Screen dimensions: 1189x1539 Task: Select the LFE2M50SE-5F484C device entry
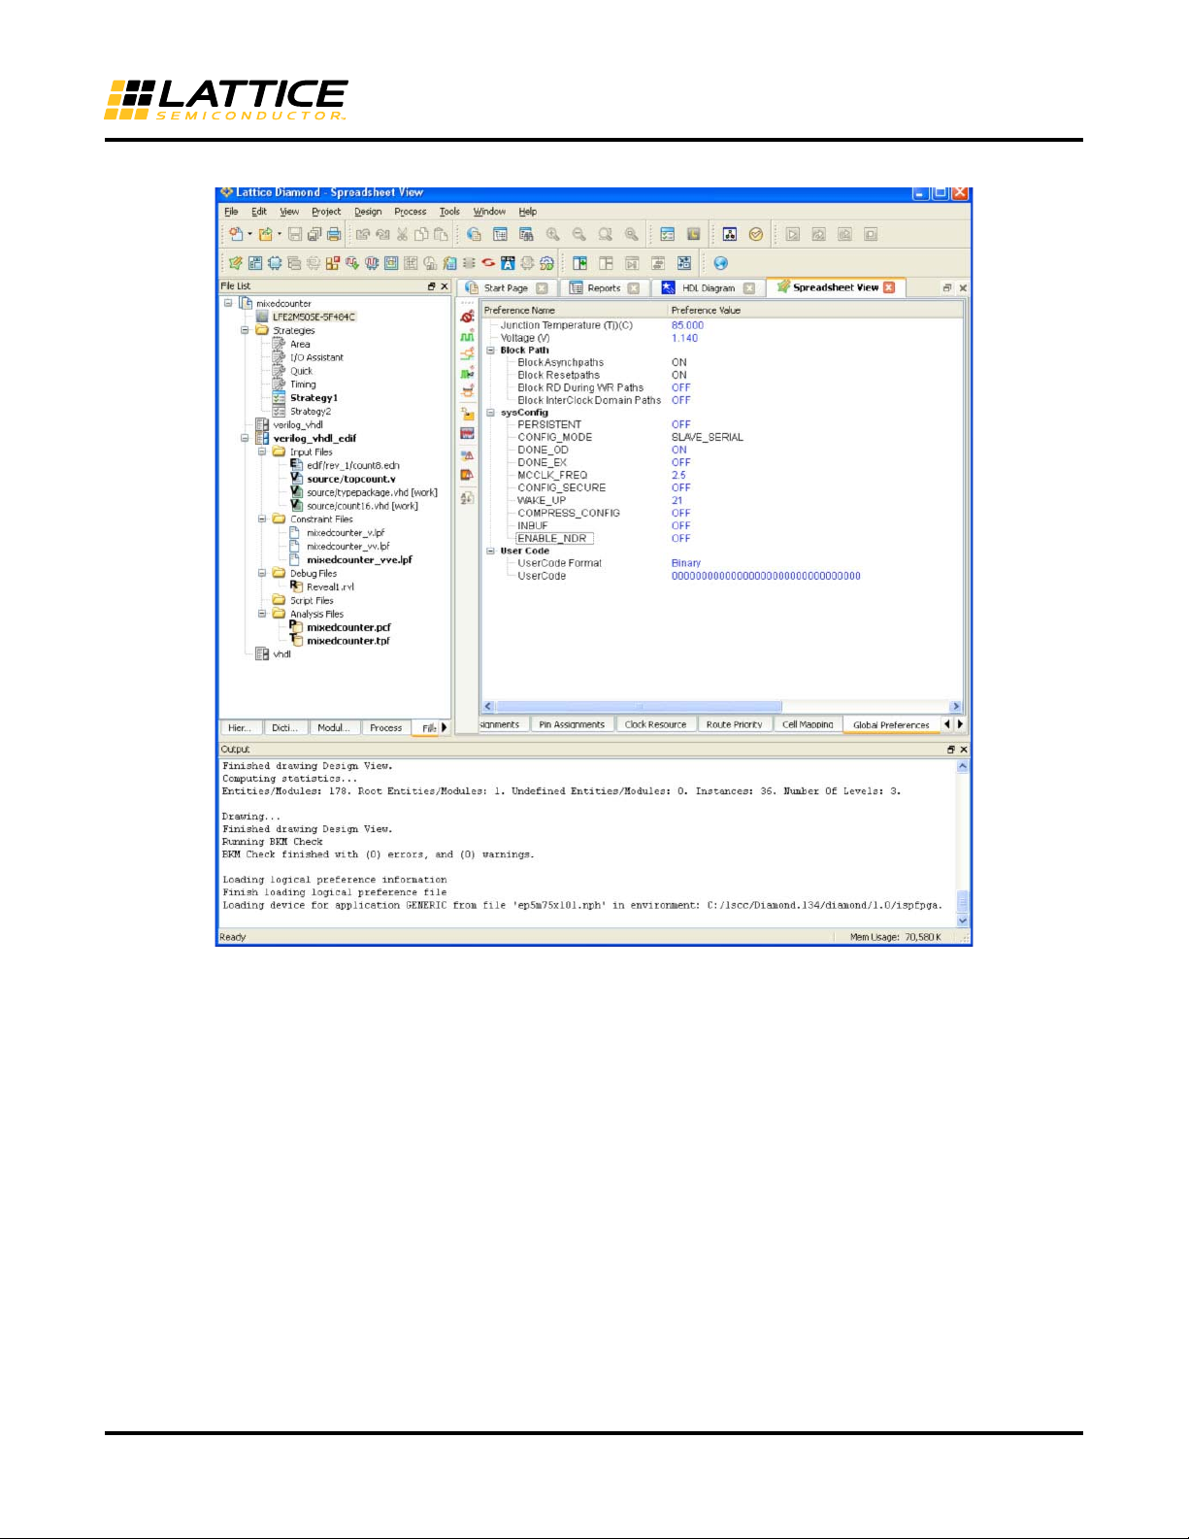point(314,317)
